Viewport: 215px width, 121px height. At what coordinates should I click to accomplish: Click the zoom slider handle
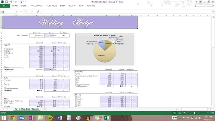click(195, 113)
